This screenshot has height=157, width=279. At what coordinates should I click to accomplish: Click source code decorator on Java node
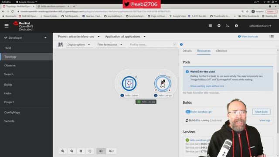(x=170, y=90)
